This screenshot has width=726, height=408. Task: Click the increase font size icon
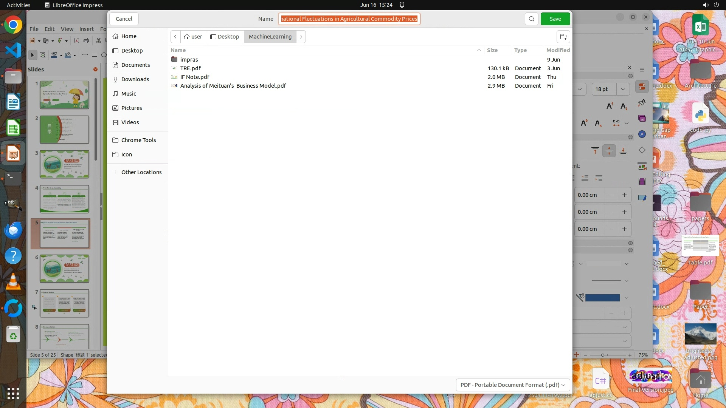(x=610, y=106)
